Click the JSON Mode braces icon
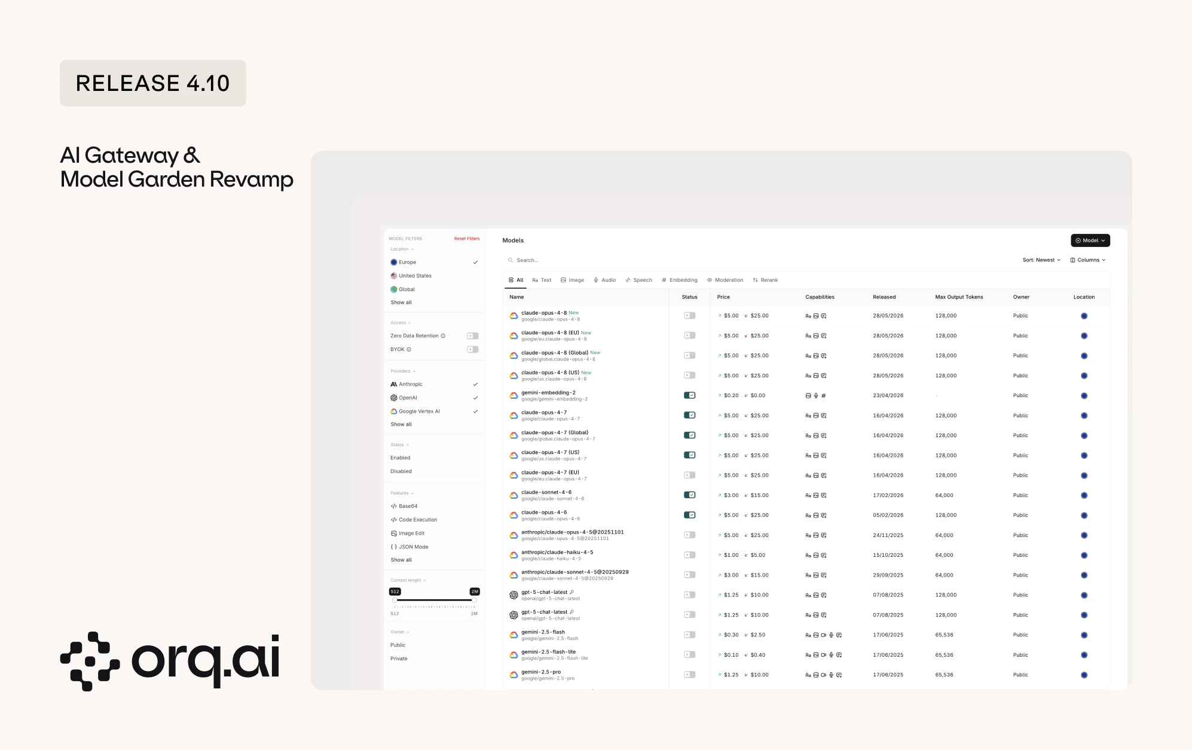 (394, 547)
